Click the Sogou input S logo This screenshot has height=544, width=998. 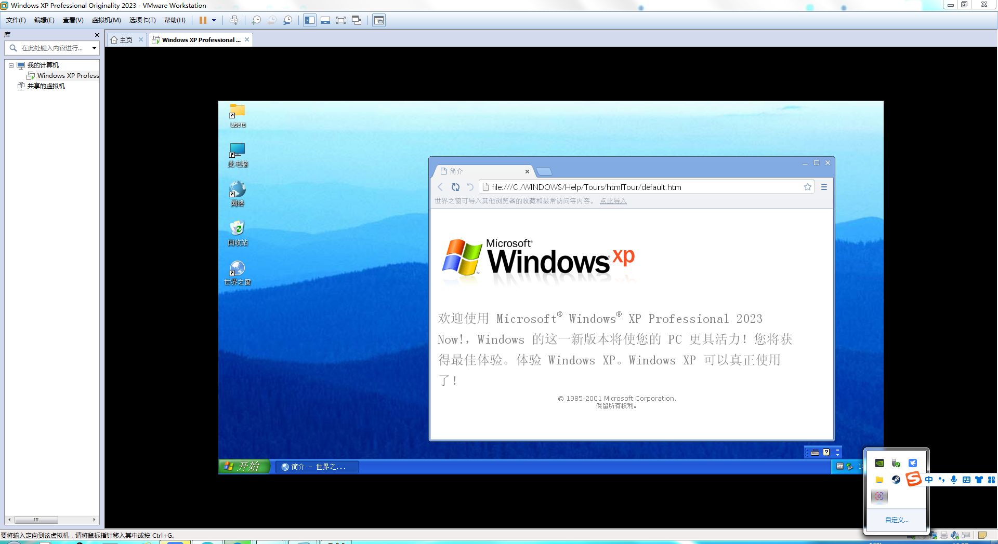913,479
